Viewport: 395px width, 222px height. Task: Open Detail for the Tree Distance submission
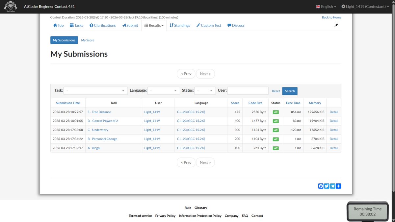[334, 112]
